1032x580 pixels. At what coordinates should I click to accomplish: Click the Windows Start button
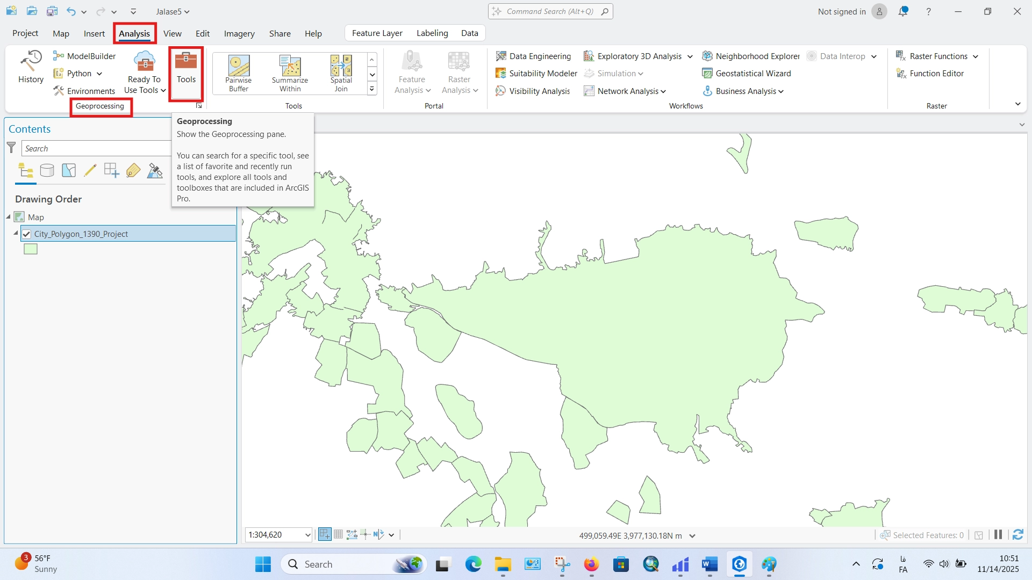[x=263, y=564]
